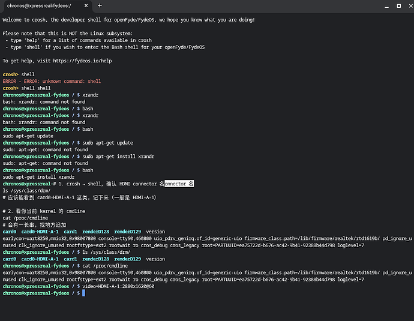Click the 'Please note that this is NOT' line
This screenshot has height=321, width=414.
click(x=68, y=34)
